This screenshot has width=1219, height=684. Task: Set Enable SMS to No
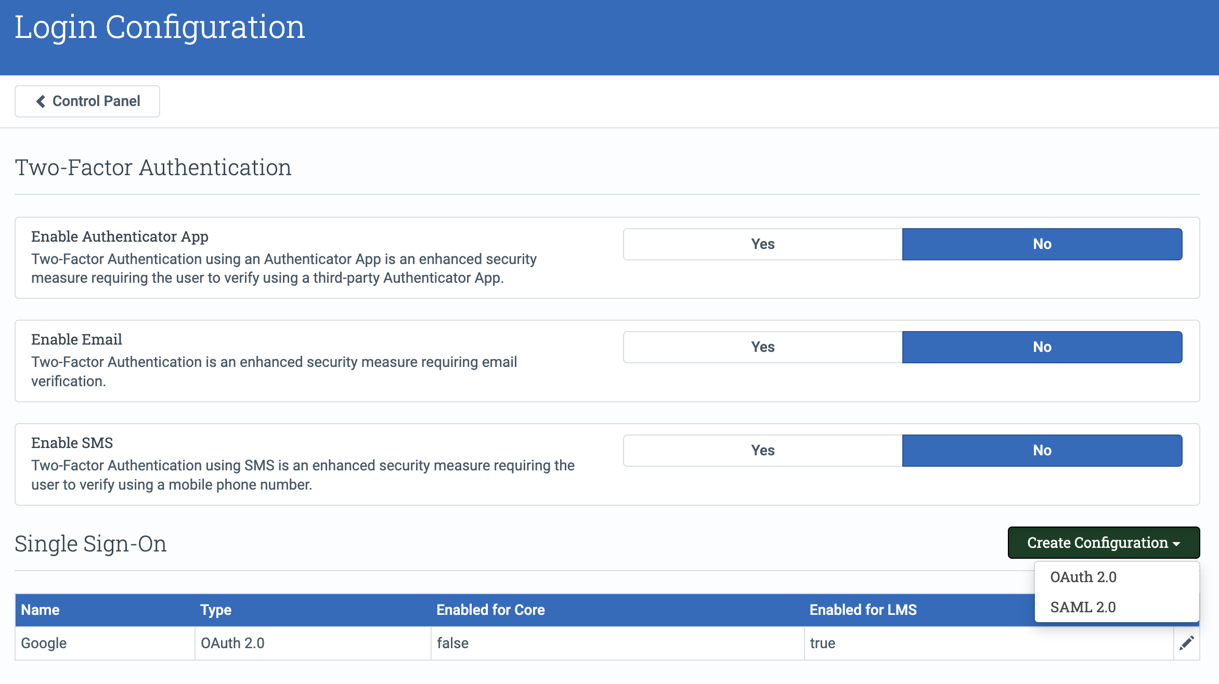pyautogui.click(x=1042, y=450)
